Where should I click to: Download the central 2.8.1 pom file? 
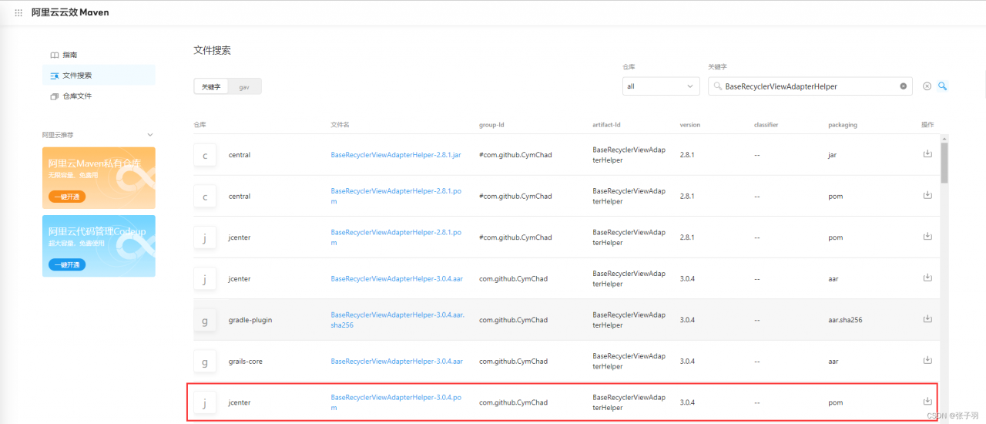click(x=927, y=194)
